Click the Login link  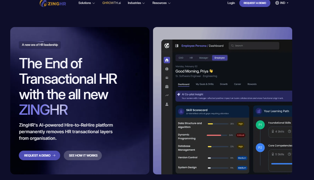231,3
